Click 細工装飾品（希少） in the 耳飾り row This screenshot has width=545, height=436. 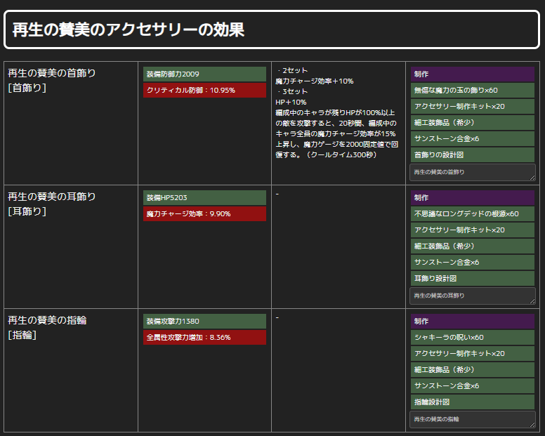click(473, 246)
